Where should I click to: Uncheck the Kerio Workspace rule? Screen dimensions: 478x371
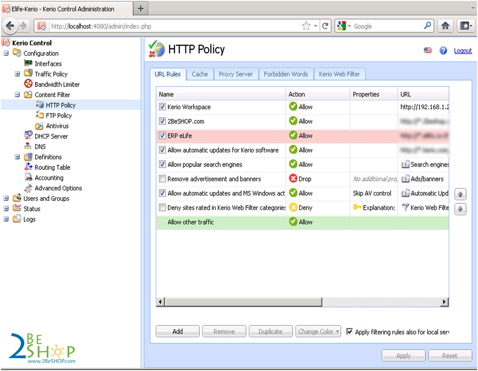(x=163, y=107)
